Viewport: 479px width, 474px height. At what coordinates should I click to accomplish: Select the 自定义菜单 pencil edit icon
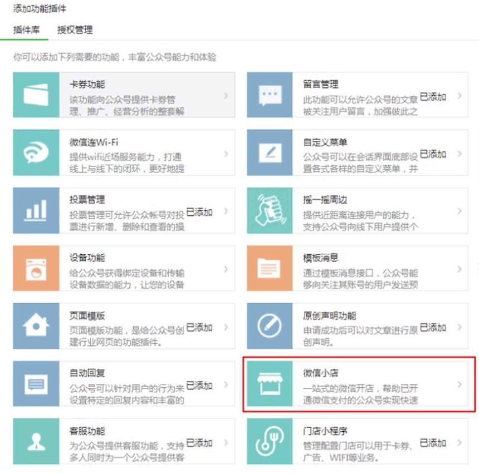(270, 152)
